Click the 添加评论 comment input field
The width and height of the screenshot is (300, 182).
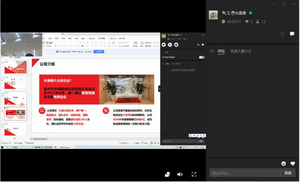[x=244, y=173]
